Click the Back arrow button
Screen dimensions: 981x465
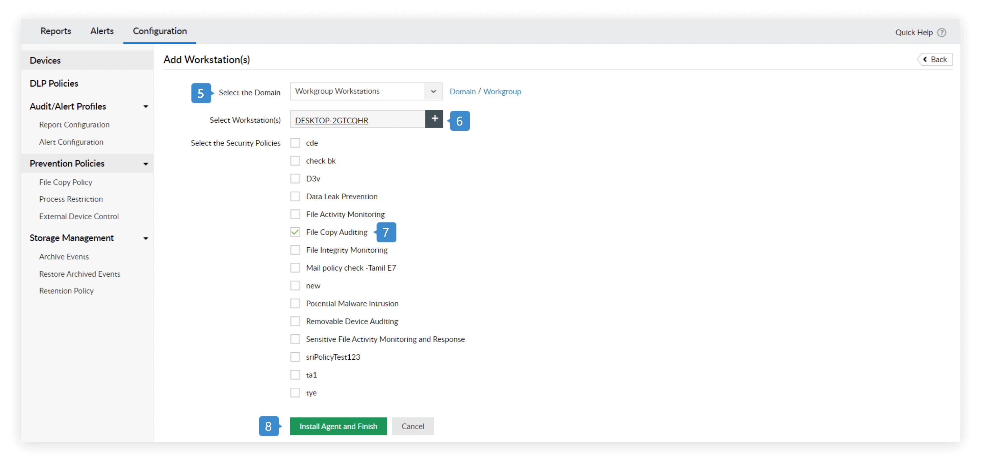click(935, 59)
